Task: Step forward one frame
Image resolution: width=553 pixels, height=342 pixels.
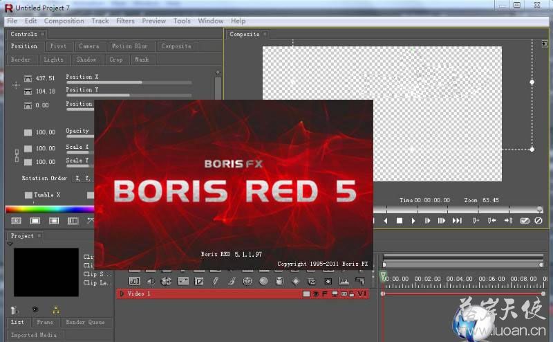Action: pyautogui.click(x=427, y=221)
